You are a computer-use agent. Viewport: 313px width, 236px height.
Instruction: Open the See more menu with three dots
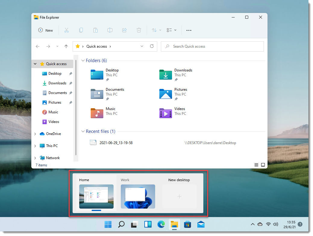(x=189, y=30)
